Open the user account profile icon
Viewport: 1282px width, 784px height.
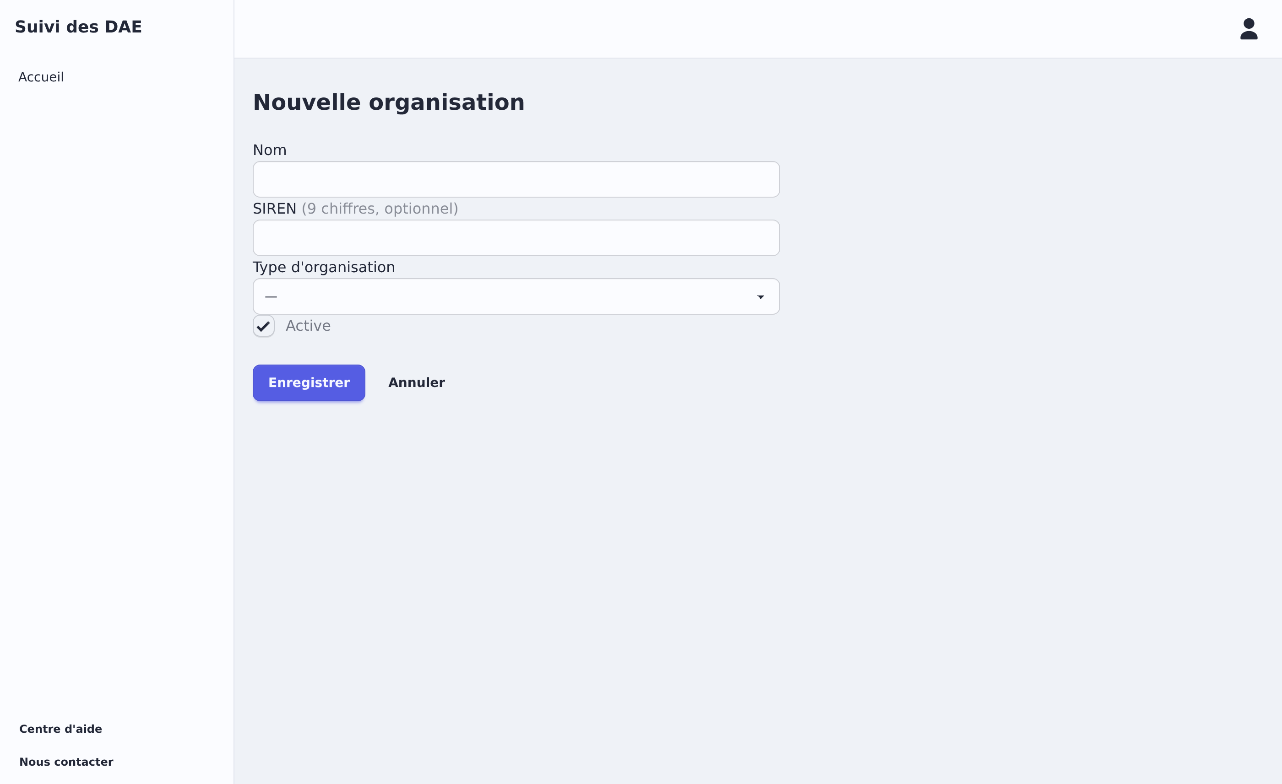tap(1248, 29)
